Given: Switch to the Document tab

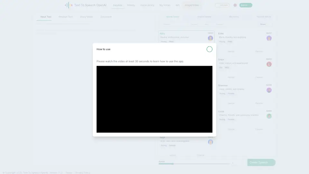Looking at the screenshot, I should pos(106,17).
